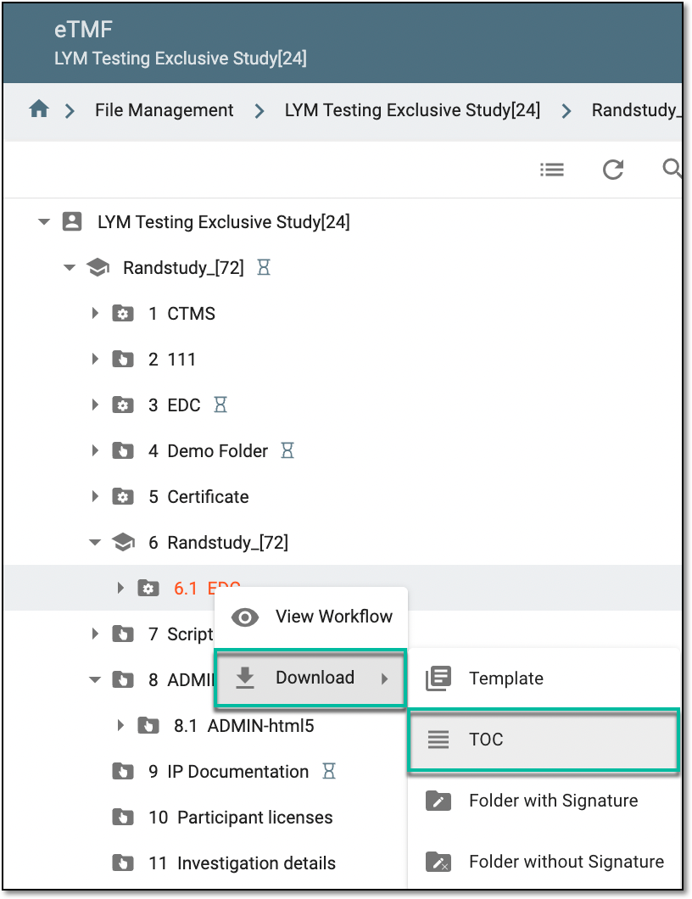Expand the 5 Certificate folder
The image size is (692, 899).
95,496
